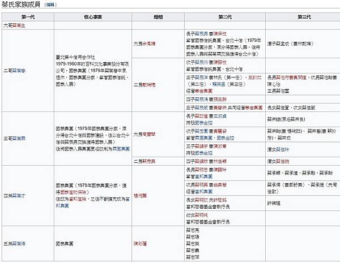Open 蔡政達 red link in 長子 entry

pos(201,117)
